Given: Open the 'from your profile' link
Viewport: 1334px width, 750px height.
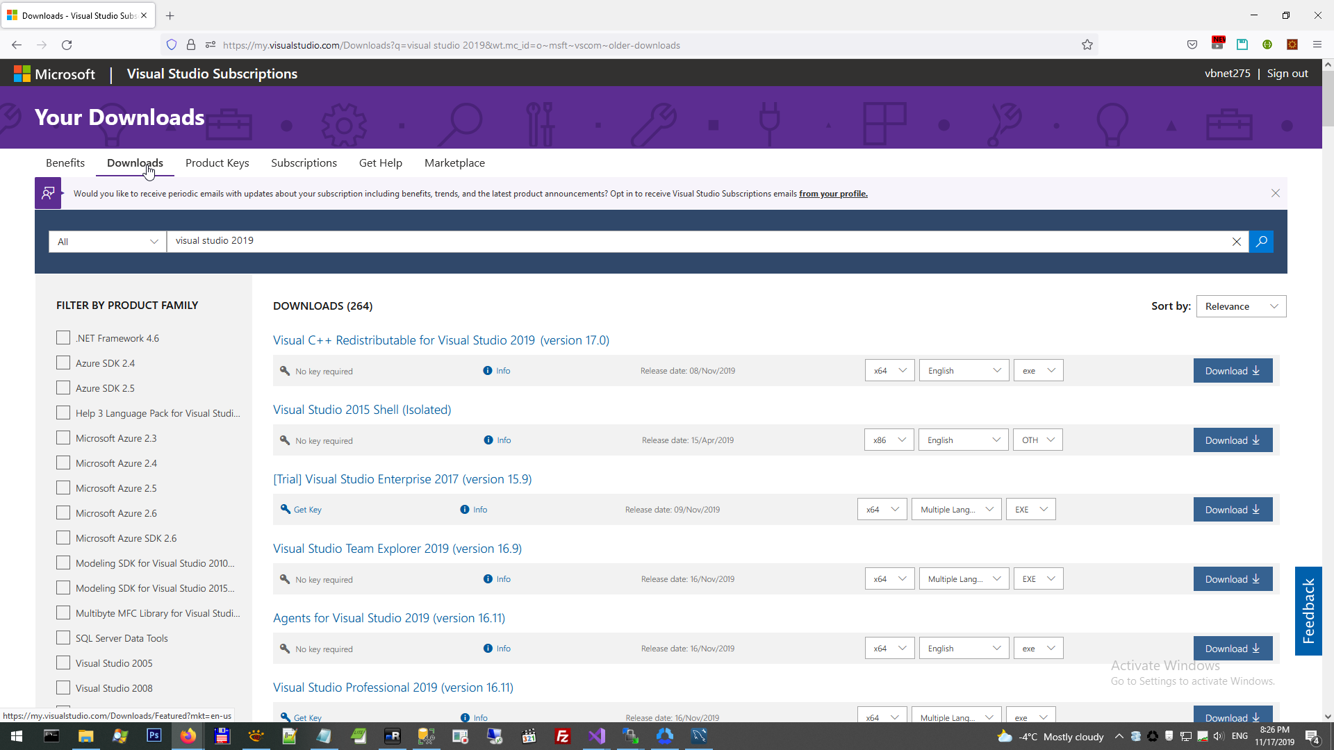Looking at the screenshot, I should coord(833,194).
